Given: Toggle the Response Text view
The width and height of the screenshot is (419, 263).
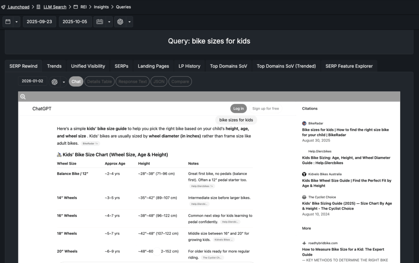Looking at the screenshot, I should click(132, 82).
